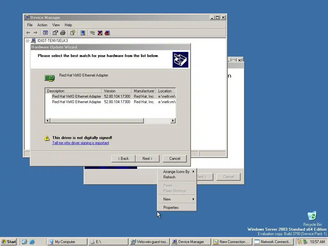Open the Action menu in Device Manager

(42, 25)
